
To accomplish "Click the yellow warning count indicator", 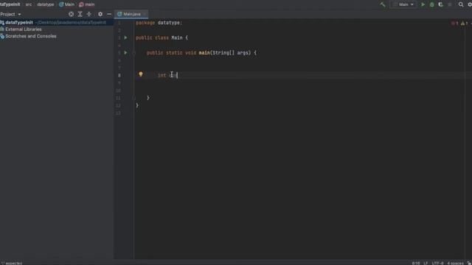I will [464, 23].
